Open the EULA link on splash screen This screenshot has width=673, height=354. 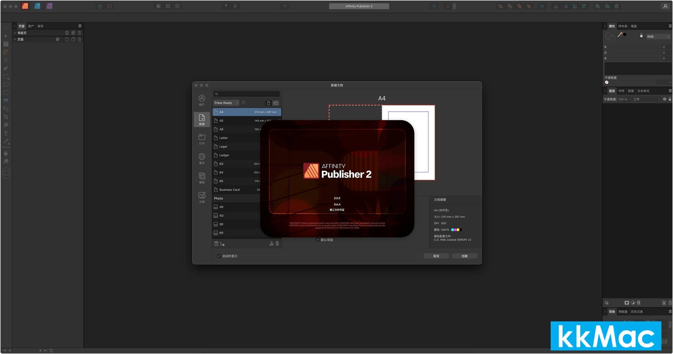(337, 204)
